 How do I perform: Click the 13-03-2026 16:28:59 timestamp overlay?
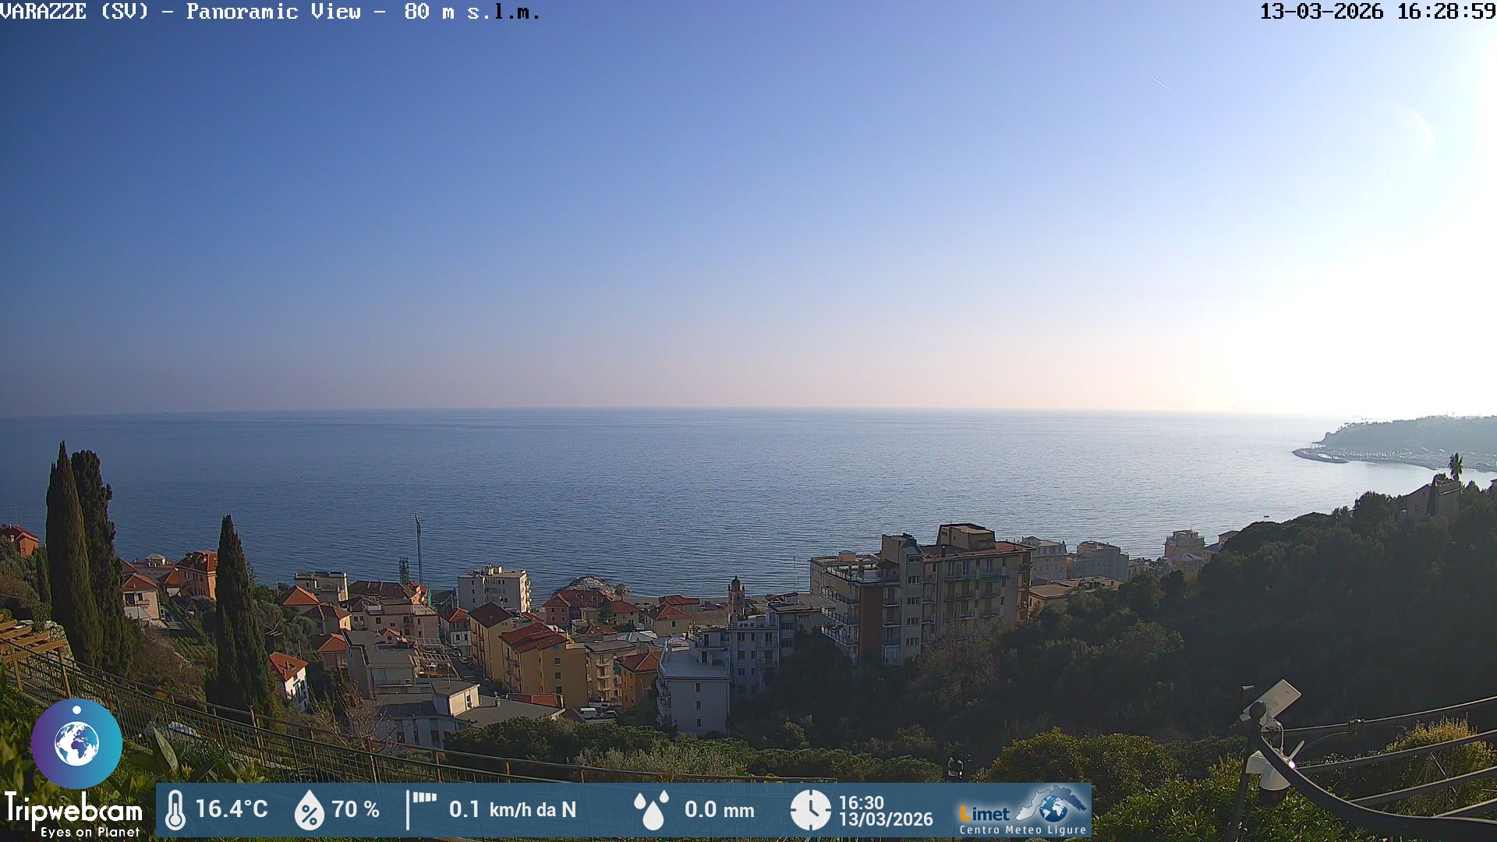point(1377,12)
